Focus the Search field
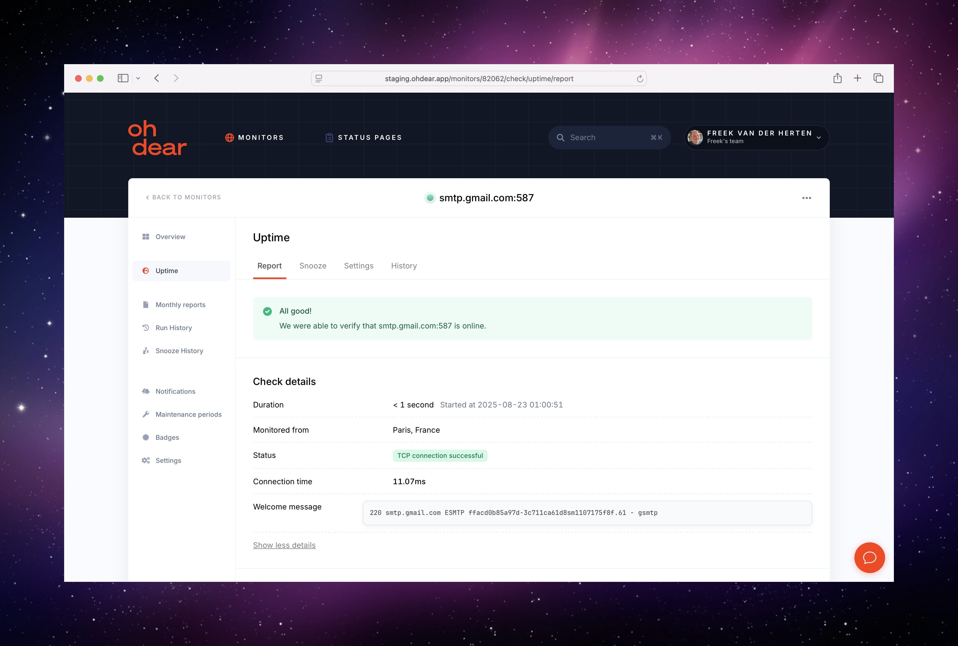 coord(609,138)
